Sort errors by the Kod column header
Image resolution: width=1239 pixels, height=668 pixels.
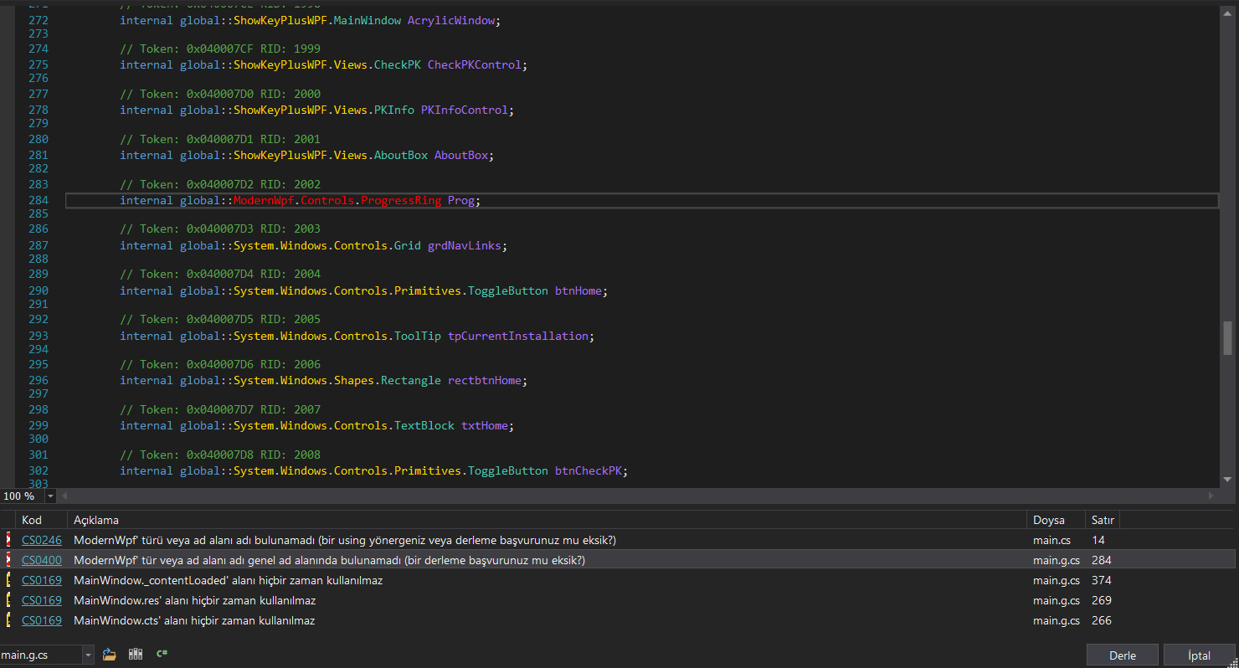[x=41, y=520]
